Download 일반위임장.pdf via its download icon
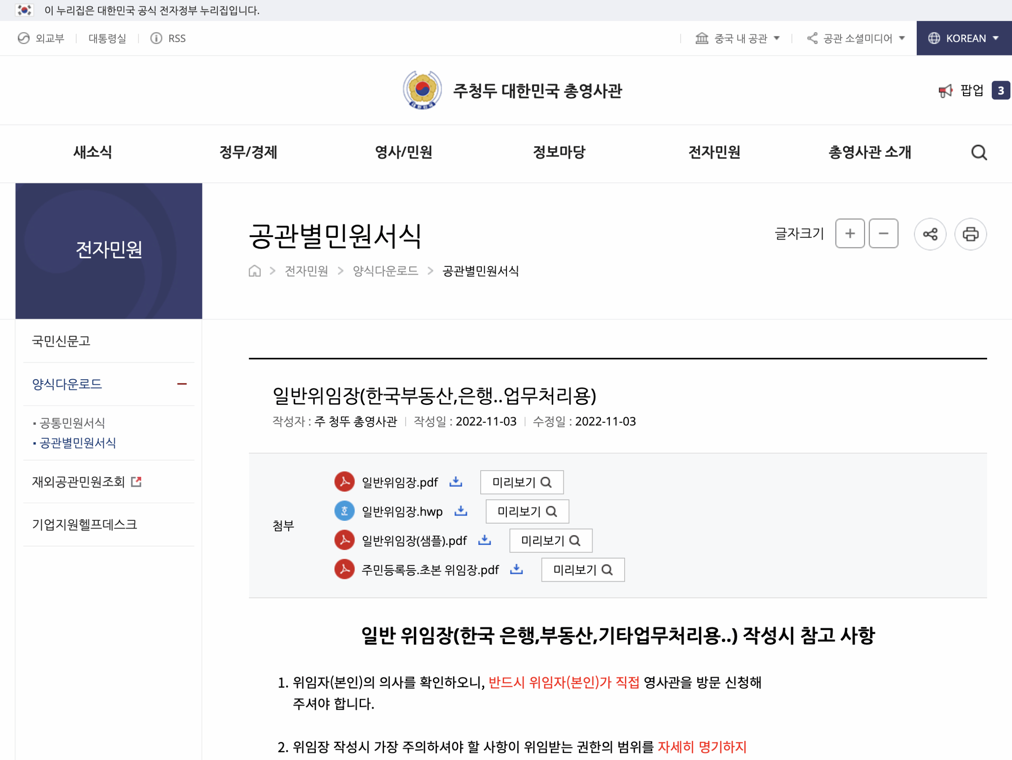Viewport: 1012px width, 760px height. [x=455, y=482]
